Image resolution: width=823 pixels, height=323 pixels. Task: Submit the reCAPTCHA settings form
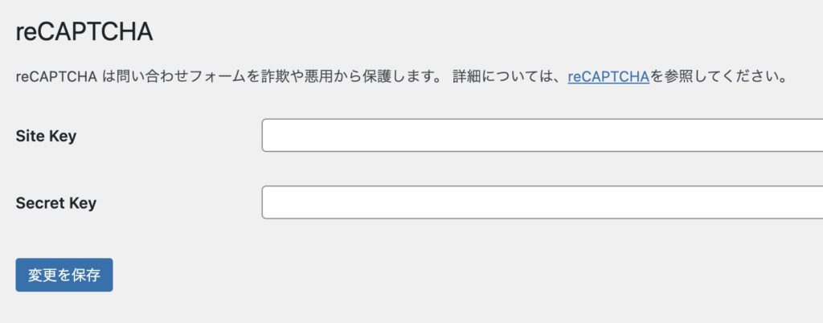coord(64,275)
